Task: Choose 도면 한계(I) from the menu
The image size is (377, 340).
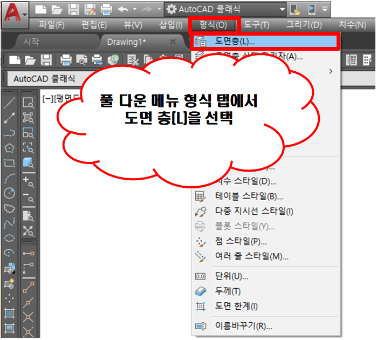Action: [x=265, y=307]
